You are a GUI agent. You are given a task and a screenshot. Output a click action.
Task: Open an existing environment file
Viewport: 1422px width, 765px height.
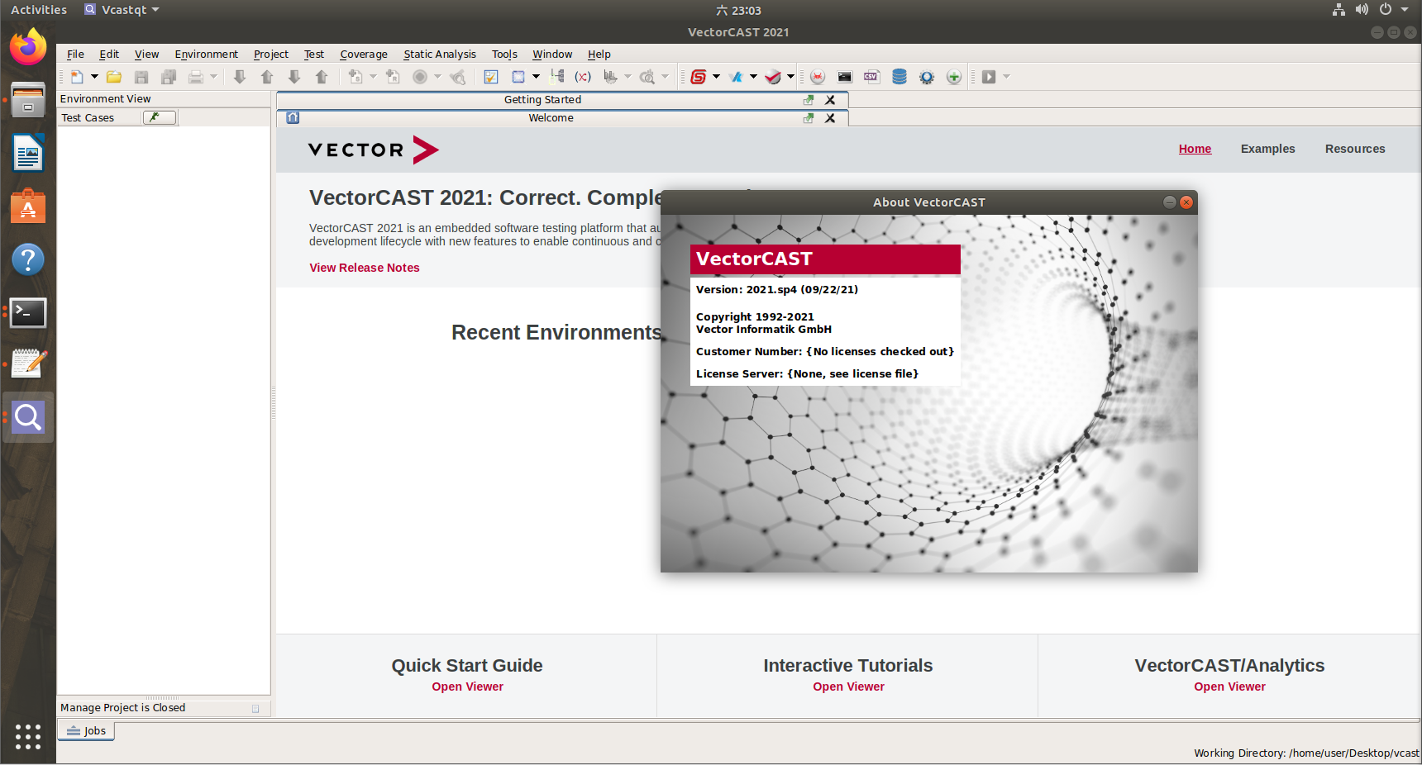point(113,76)
